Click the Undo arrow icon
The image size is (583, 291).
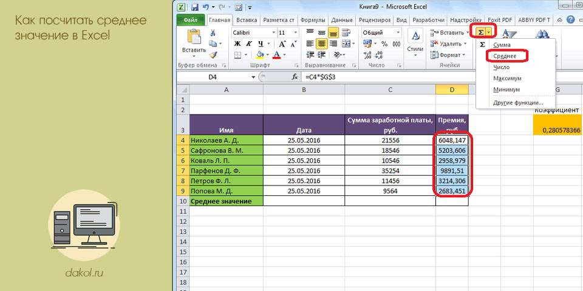pyautogui.click(x=205, y=7)
